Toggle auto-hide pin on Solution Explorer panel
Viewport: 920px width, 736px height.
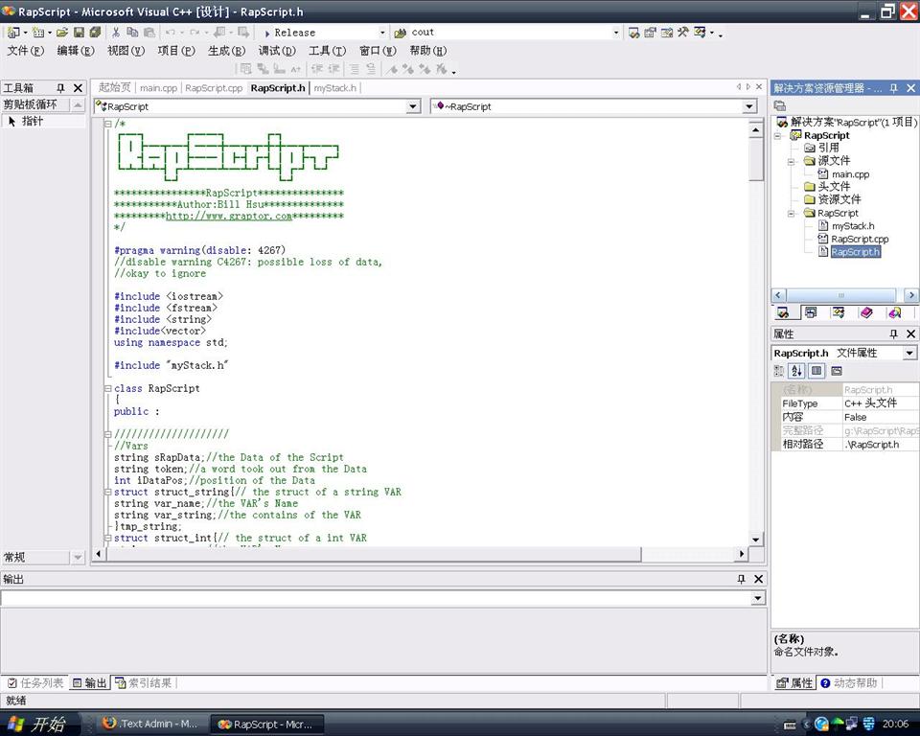point(893,88)
